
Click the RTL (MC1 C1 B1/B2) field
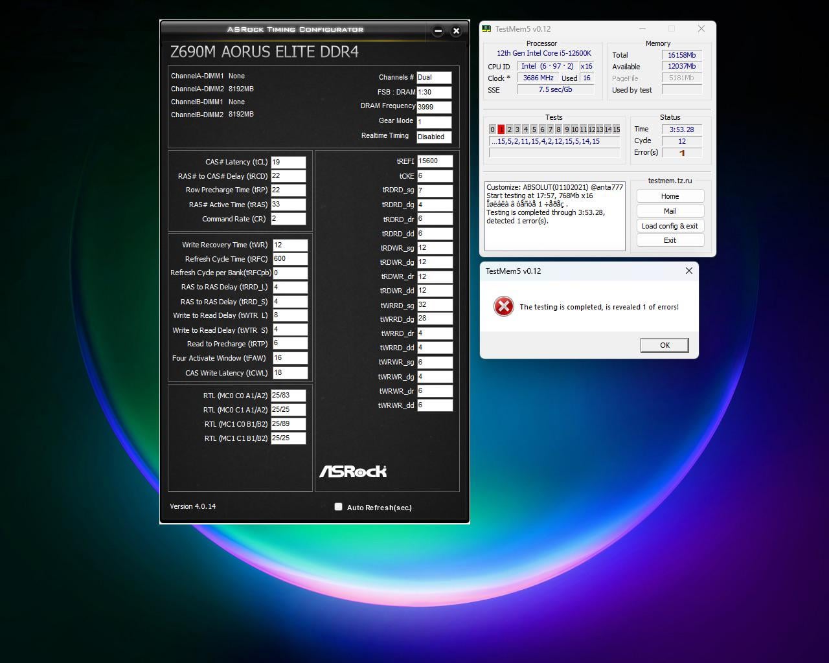[x=288, y=438]
